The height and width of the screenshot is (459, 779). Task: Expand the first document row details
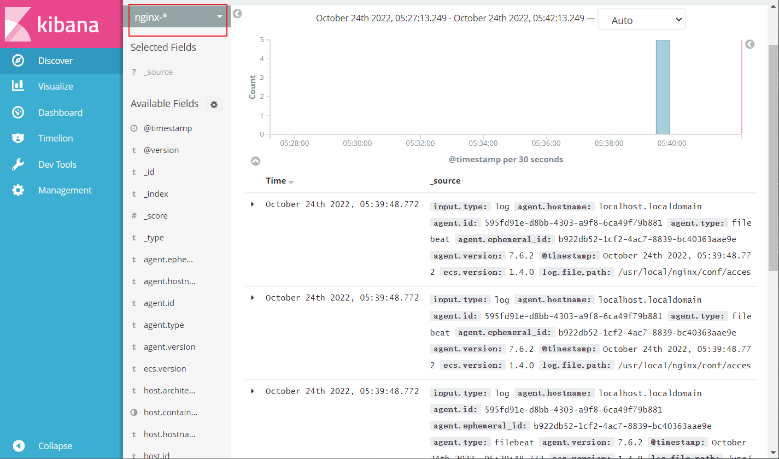[252, 204]
